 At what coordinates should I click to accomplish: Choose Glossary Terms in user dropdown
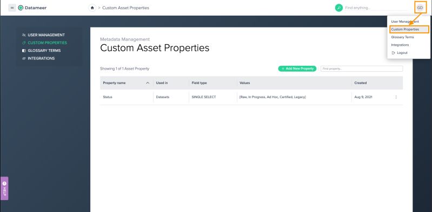coord(402,37)
